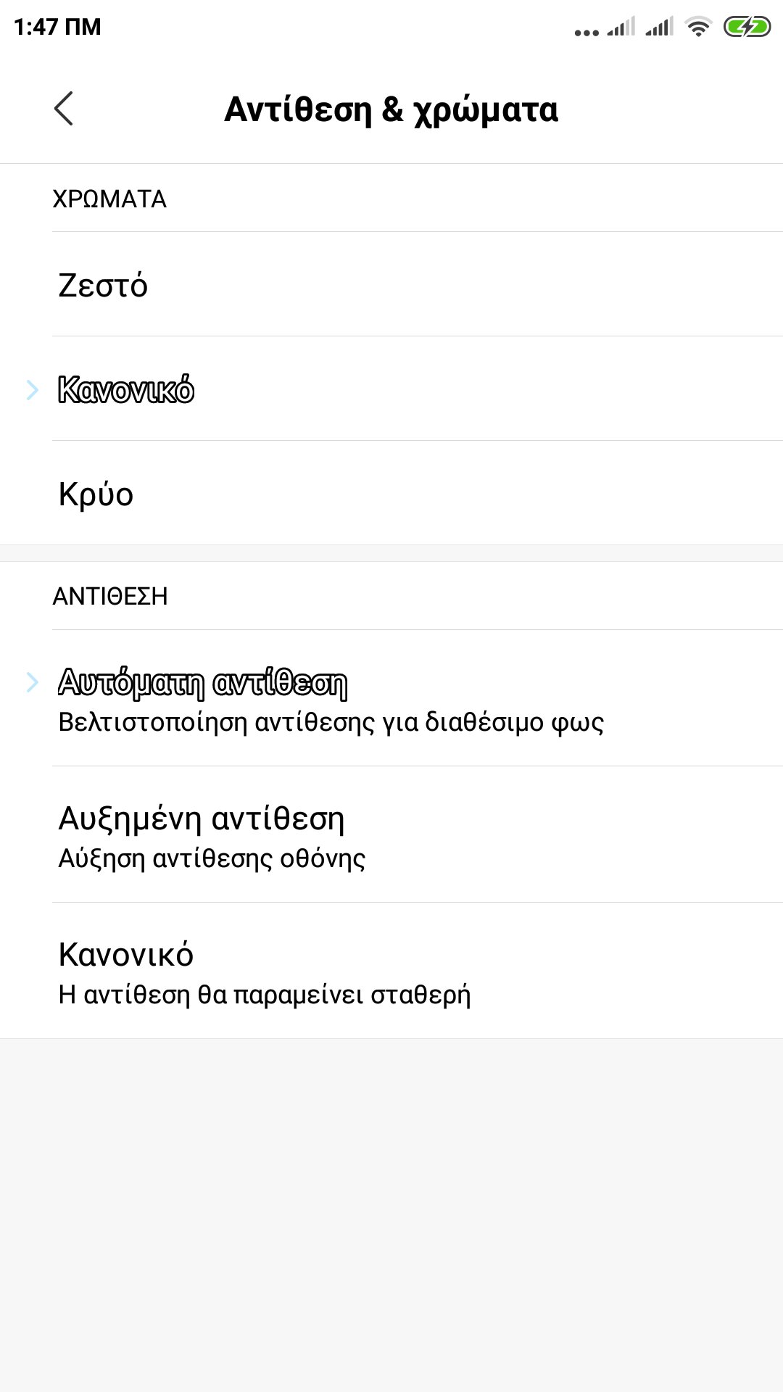Select the Αυτόματη αντίθεση option
This screenshot has width=783, height=1392.
coord(203,682)
